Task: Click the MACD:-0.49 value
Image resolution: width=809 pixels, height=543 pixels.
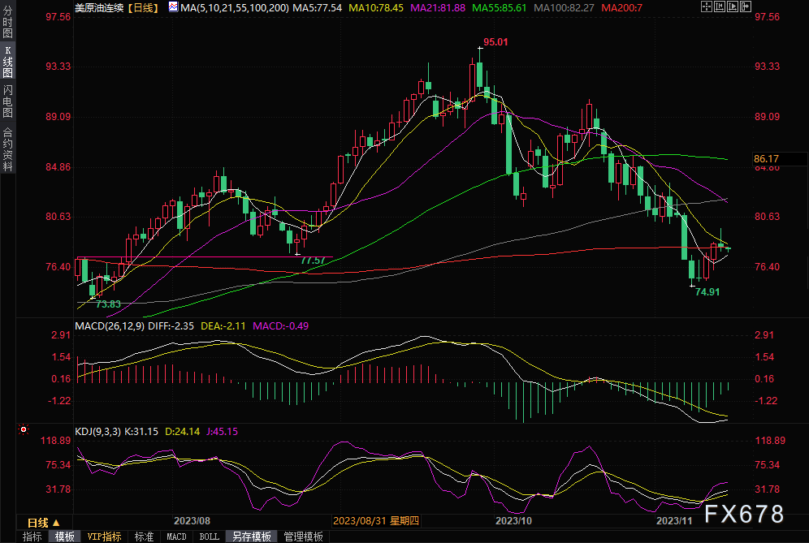Action: [281, 326]
